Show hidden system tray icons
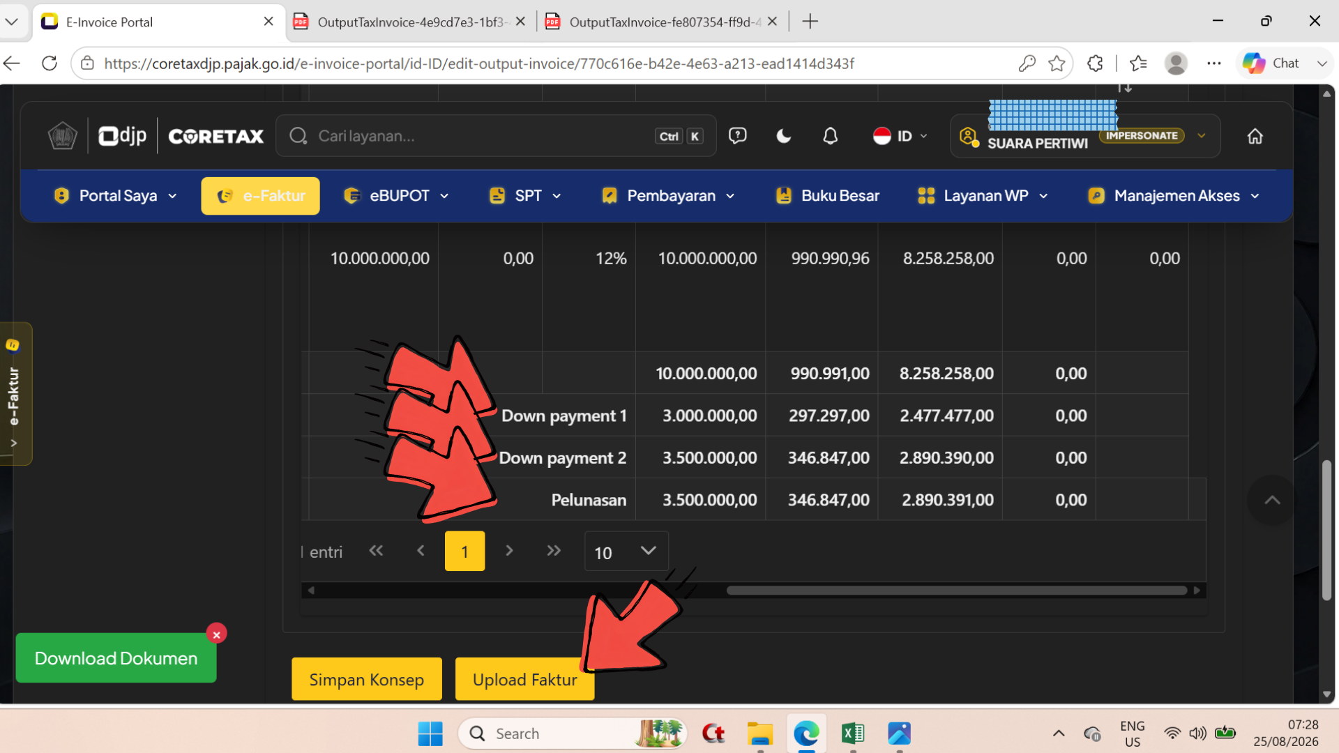 (x=1058, y=733)
